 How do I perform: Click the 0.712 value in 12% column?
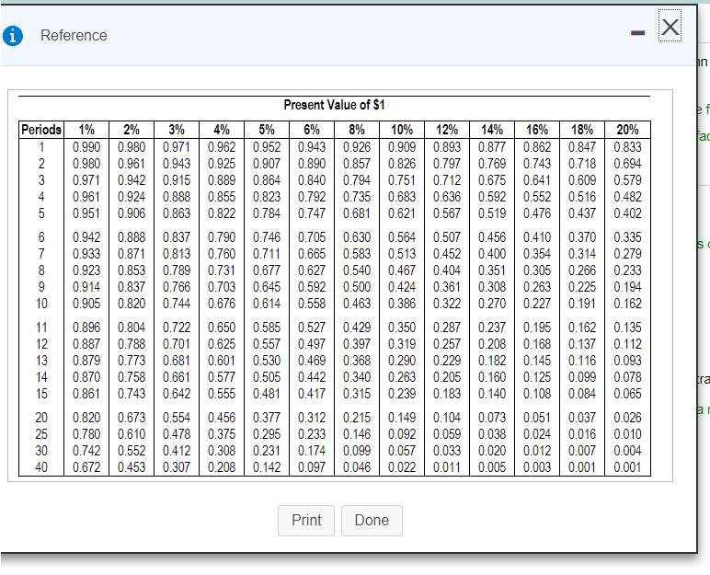tap(447, 180)
